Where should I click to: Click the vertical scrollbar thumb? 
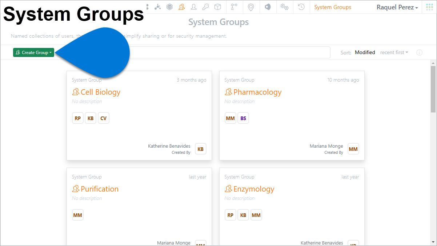click(433, 89)
